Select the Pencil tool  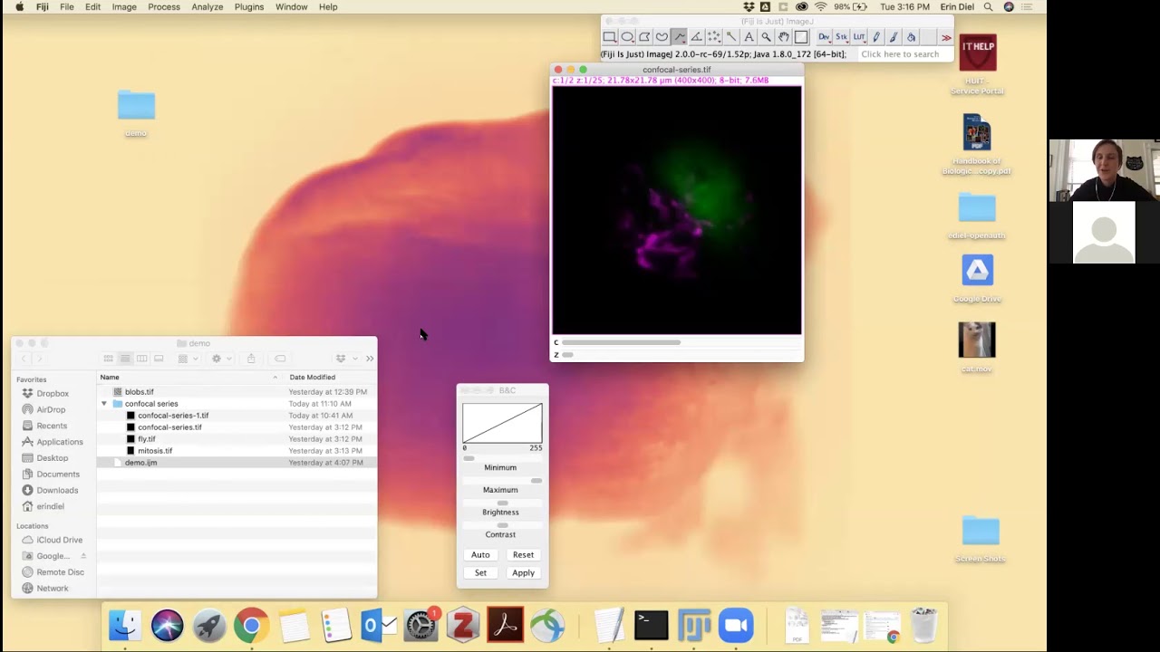click(876, 37)
